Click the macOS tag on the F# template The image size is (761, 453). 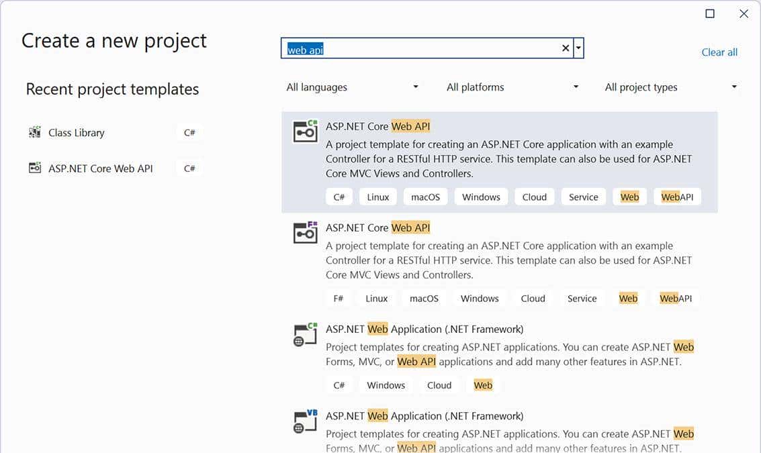click(x=424, y=298)
